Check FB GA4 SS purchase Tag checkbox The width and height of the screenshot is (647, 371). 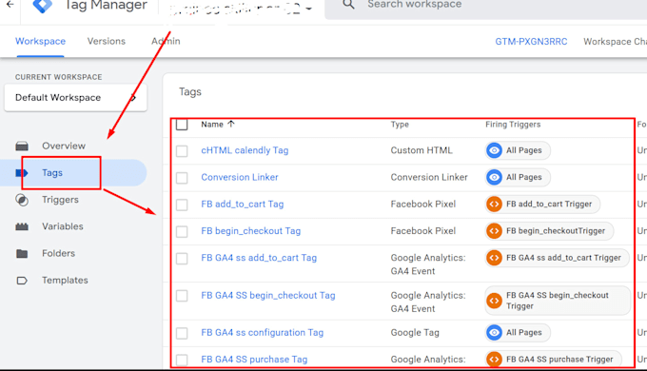182,360
